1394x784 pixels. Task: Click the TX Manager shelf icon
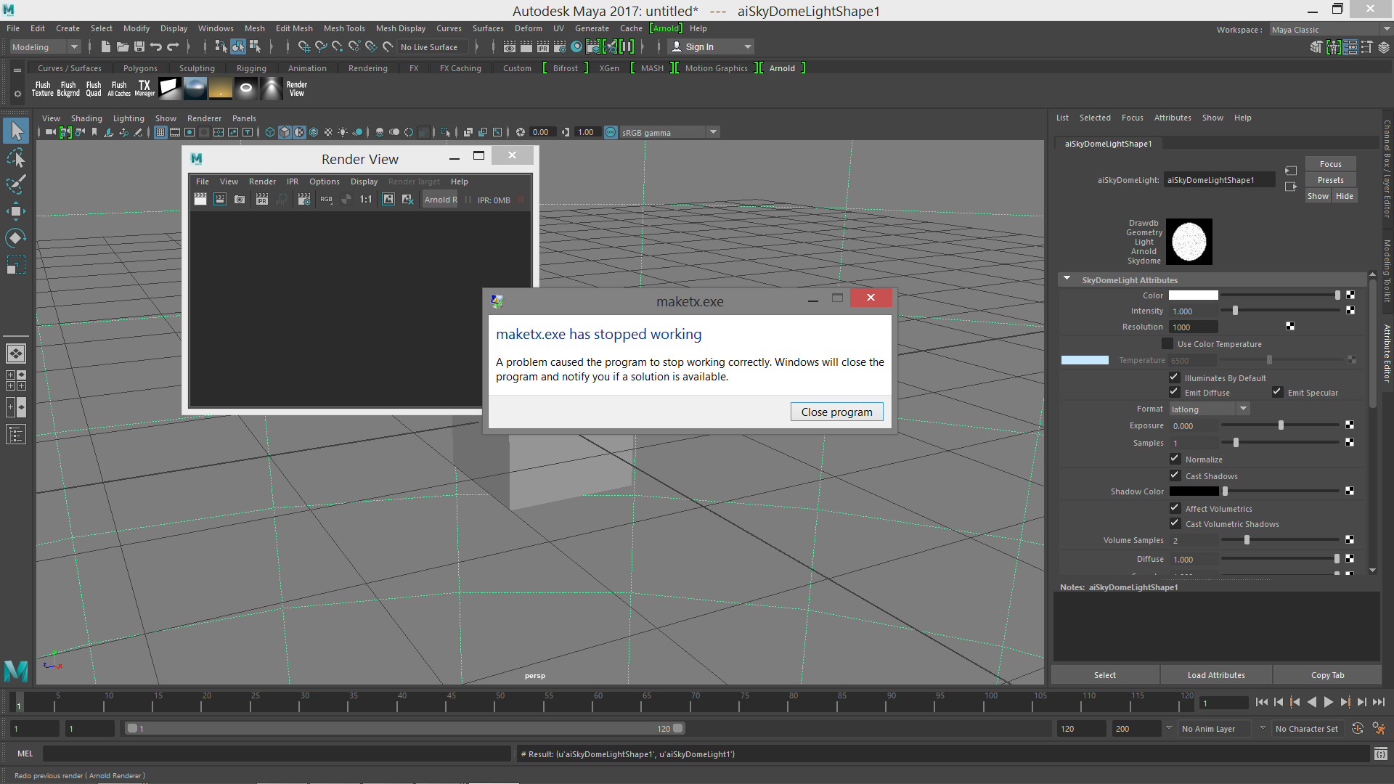(x=144, y=89)
